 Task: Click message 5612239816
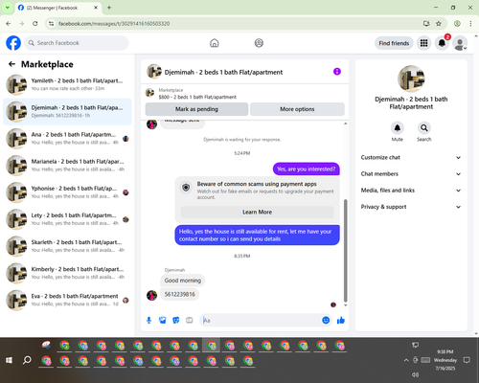click(180, 294)
